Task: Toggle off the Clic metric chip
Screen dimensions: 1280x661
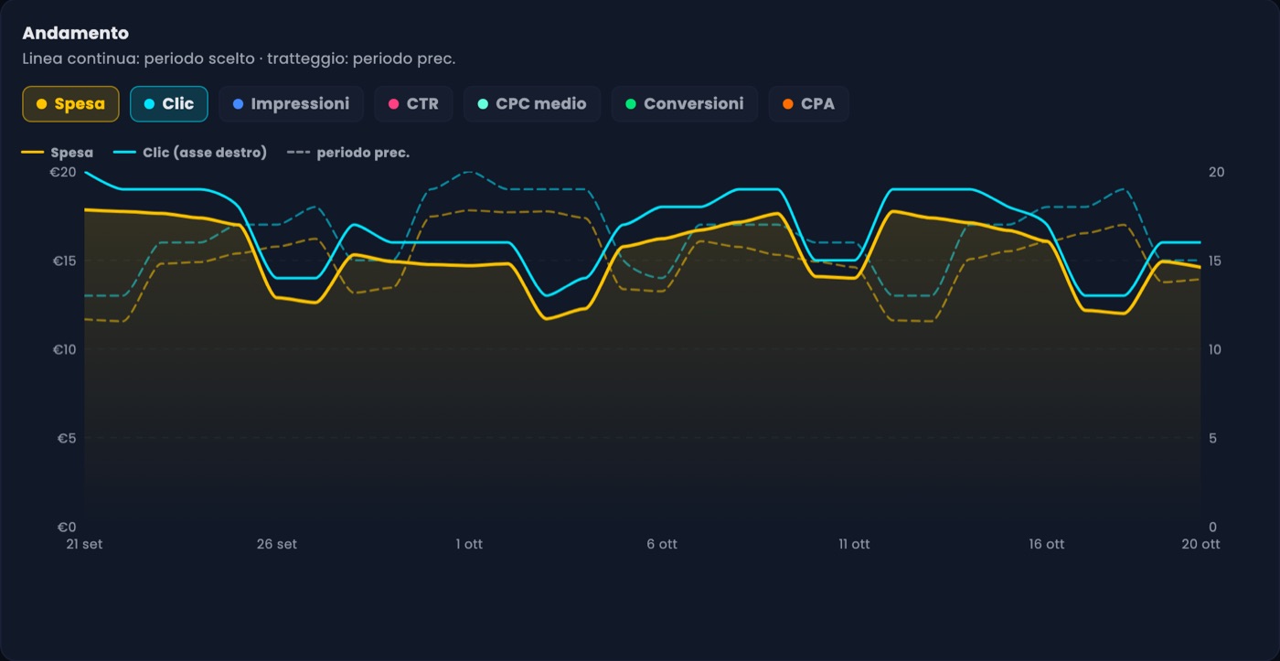Action: [x=169, y=104]
